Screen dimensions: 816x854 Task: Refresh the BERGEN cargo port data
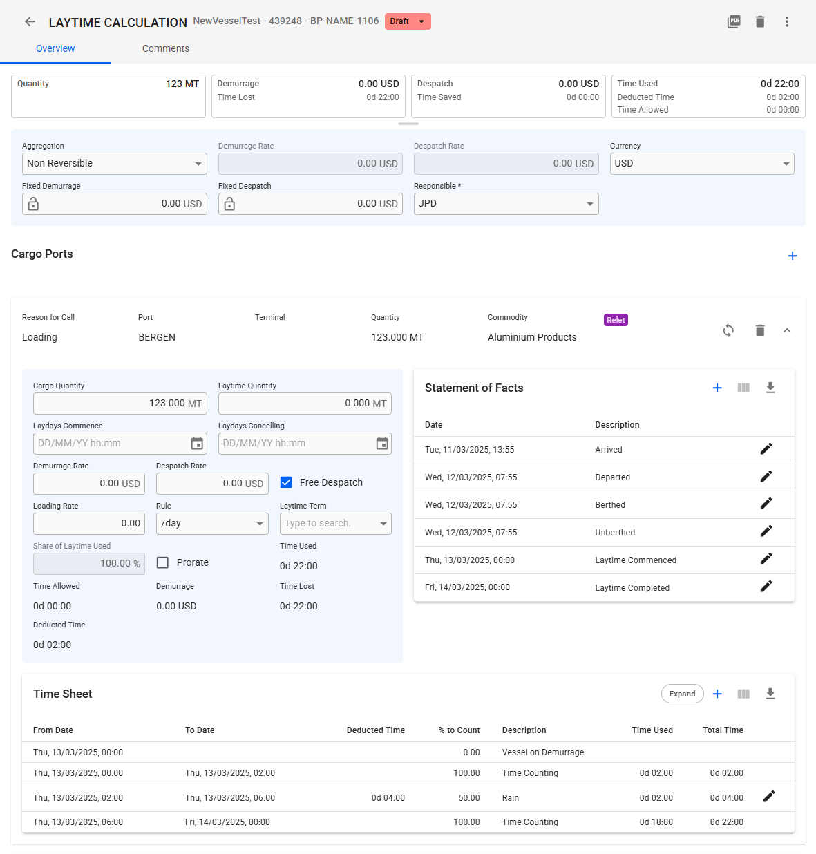[728, 331]
